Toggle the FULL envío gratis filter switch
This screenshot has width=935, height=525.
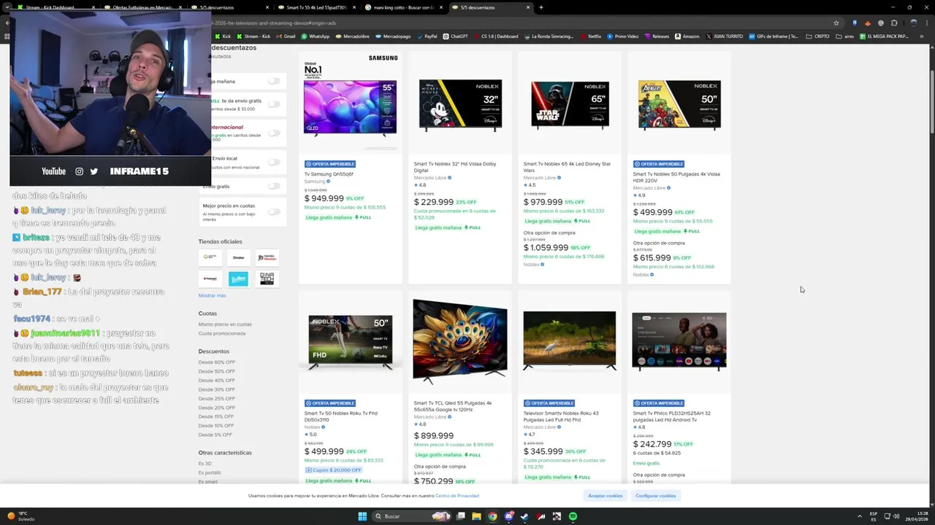click(x=274, y=104)
